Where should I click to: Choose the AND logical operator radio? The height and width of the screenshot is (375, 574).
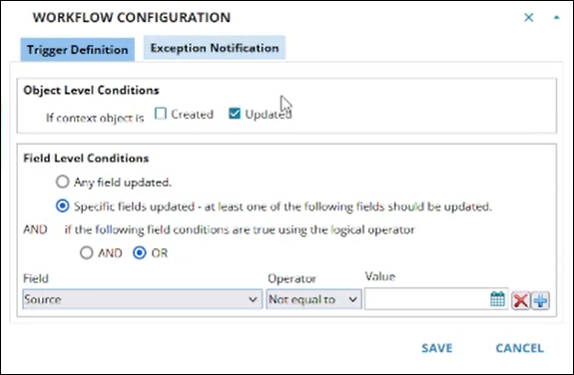click(87, 252)
